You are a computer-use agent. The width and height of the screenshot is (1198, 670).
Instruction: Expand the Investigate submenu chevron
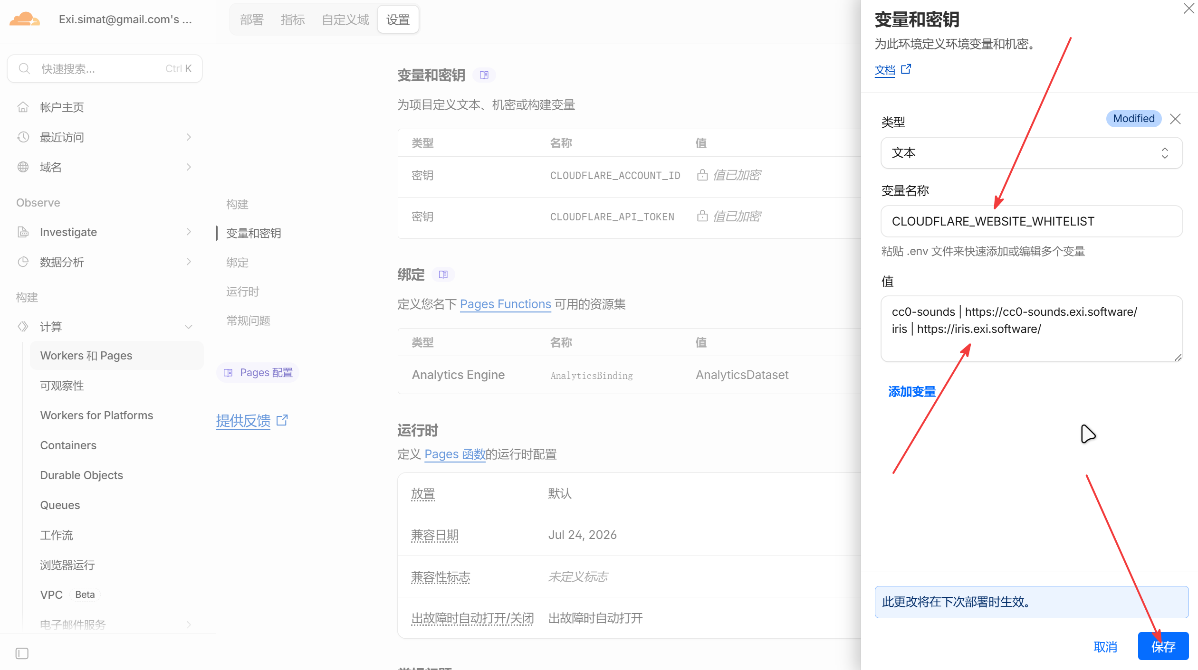pyautogui.click(x=189, y=232)
